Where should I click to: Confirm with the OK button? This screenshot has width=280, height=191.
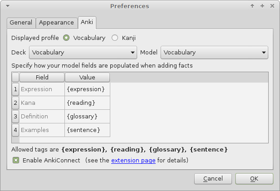pyautogui.click(x=254, y=179)
